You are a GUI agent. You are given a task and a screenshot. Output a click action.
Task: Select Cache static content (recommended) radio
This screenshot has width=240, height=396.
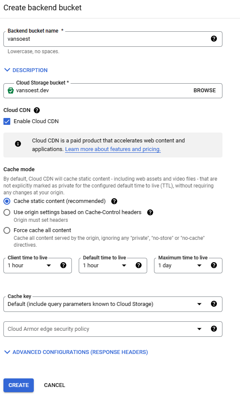pos(7,201)
